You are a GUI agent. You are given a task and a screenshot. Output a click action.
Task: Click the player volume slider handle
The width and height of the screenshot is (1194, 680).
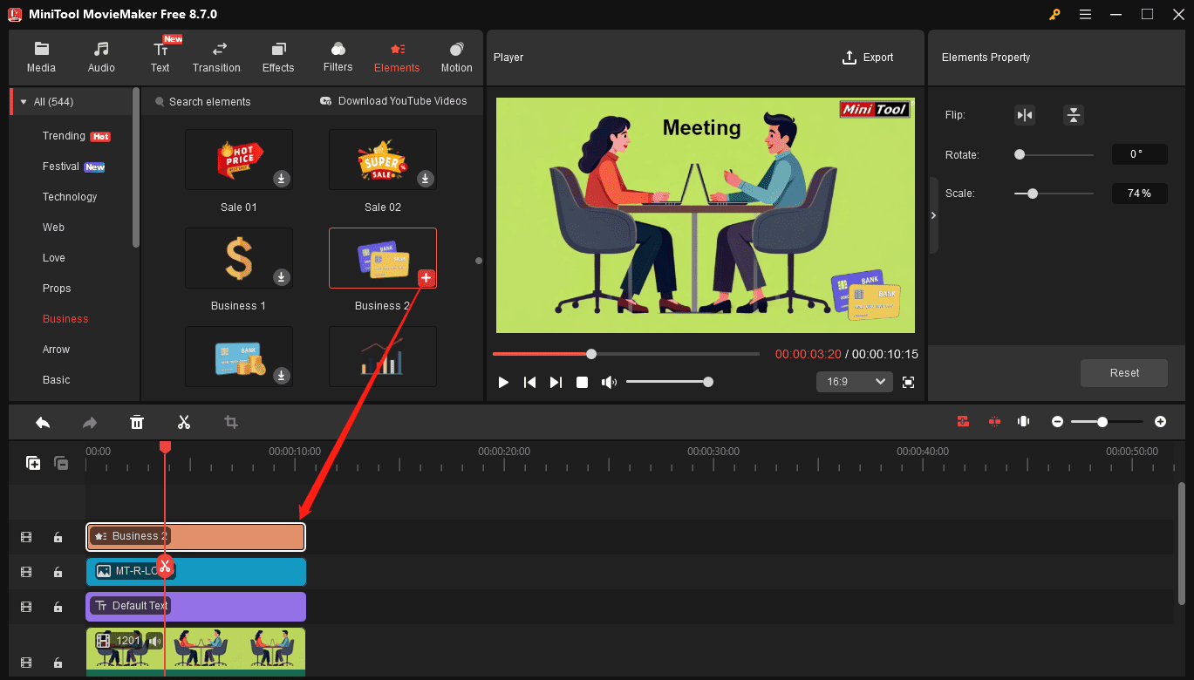click(708, 382)
